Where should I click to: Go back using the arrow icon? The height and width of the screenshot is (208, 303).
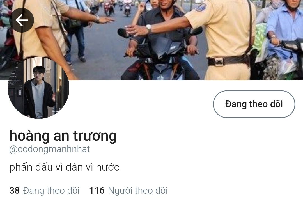[x=21, y=20]
